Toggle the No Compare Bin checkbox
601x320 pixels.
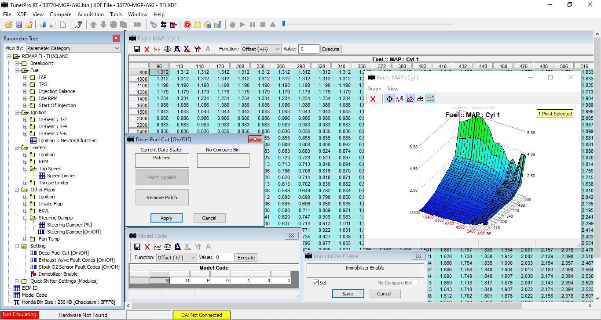(415, 283)
